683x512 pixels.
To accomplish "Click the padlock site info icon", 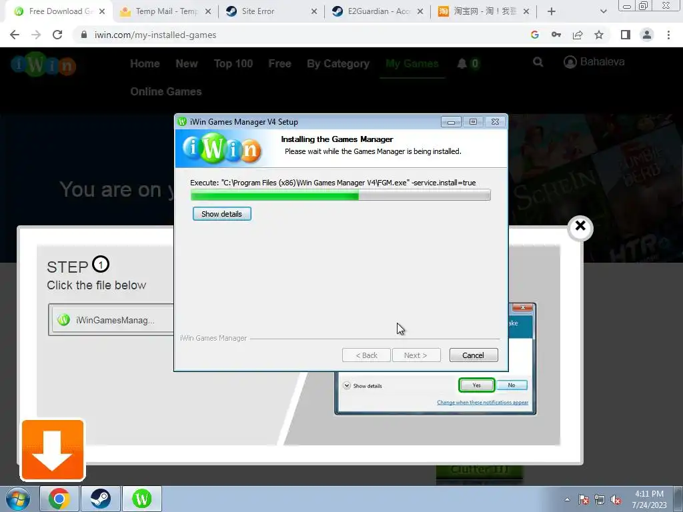I will [x=84, y=35].
